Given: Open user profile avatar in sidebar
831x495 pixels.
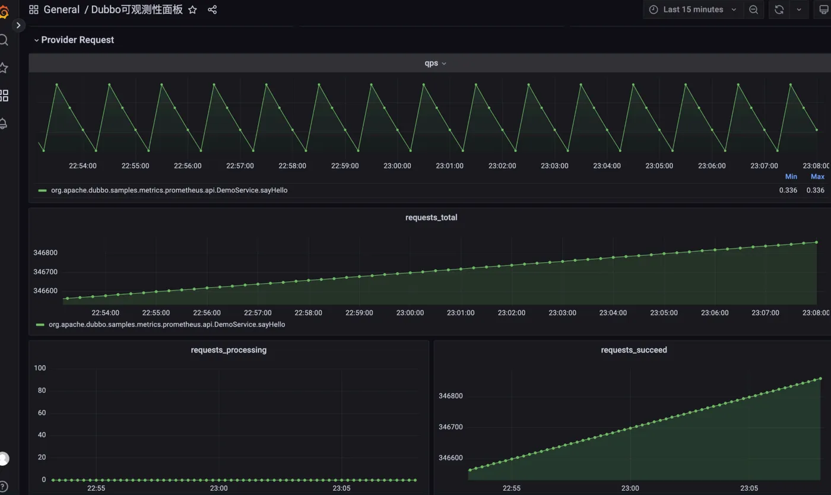Looking at the screenshot, I should pyautogui.click(x=4, y=459).
